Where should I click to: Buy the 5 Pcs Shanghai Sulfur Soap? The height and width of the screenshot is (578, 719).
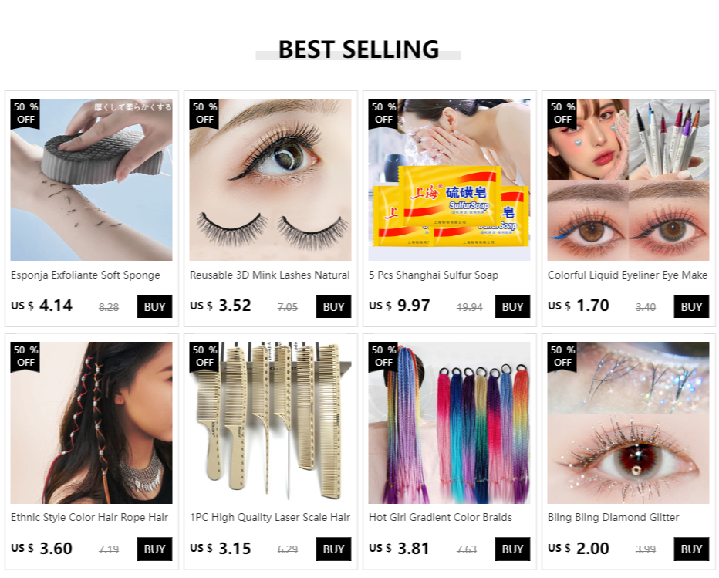point(513,306)
